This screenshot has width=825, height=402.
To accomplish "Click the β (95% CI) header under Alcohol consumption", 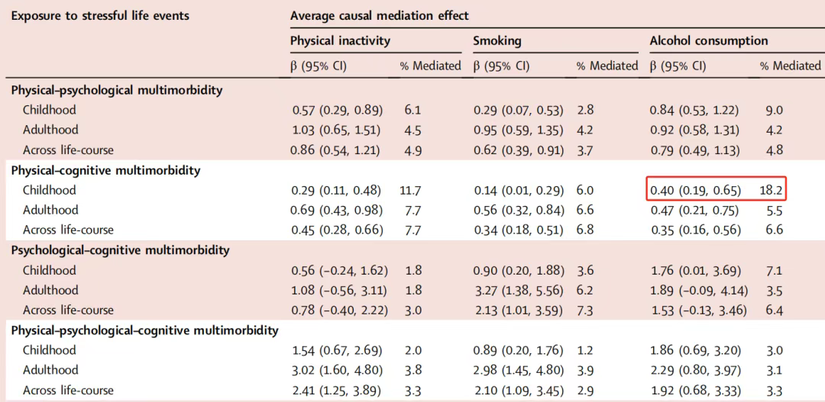I will pos(678,66).
